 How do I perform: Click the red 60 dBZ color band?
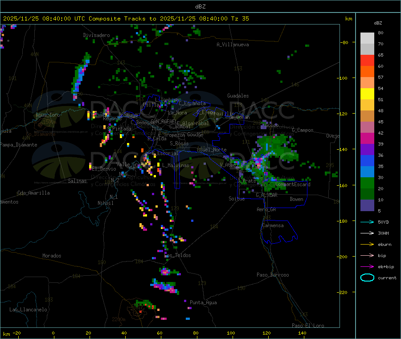point(367,60)
